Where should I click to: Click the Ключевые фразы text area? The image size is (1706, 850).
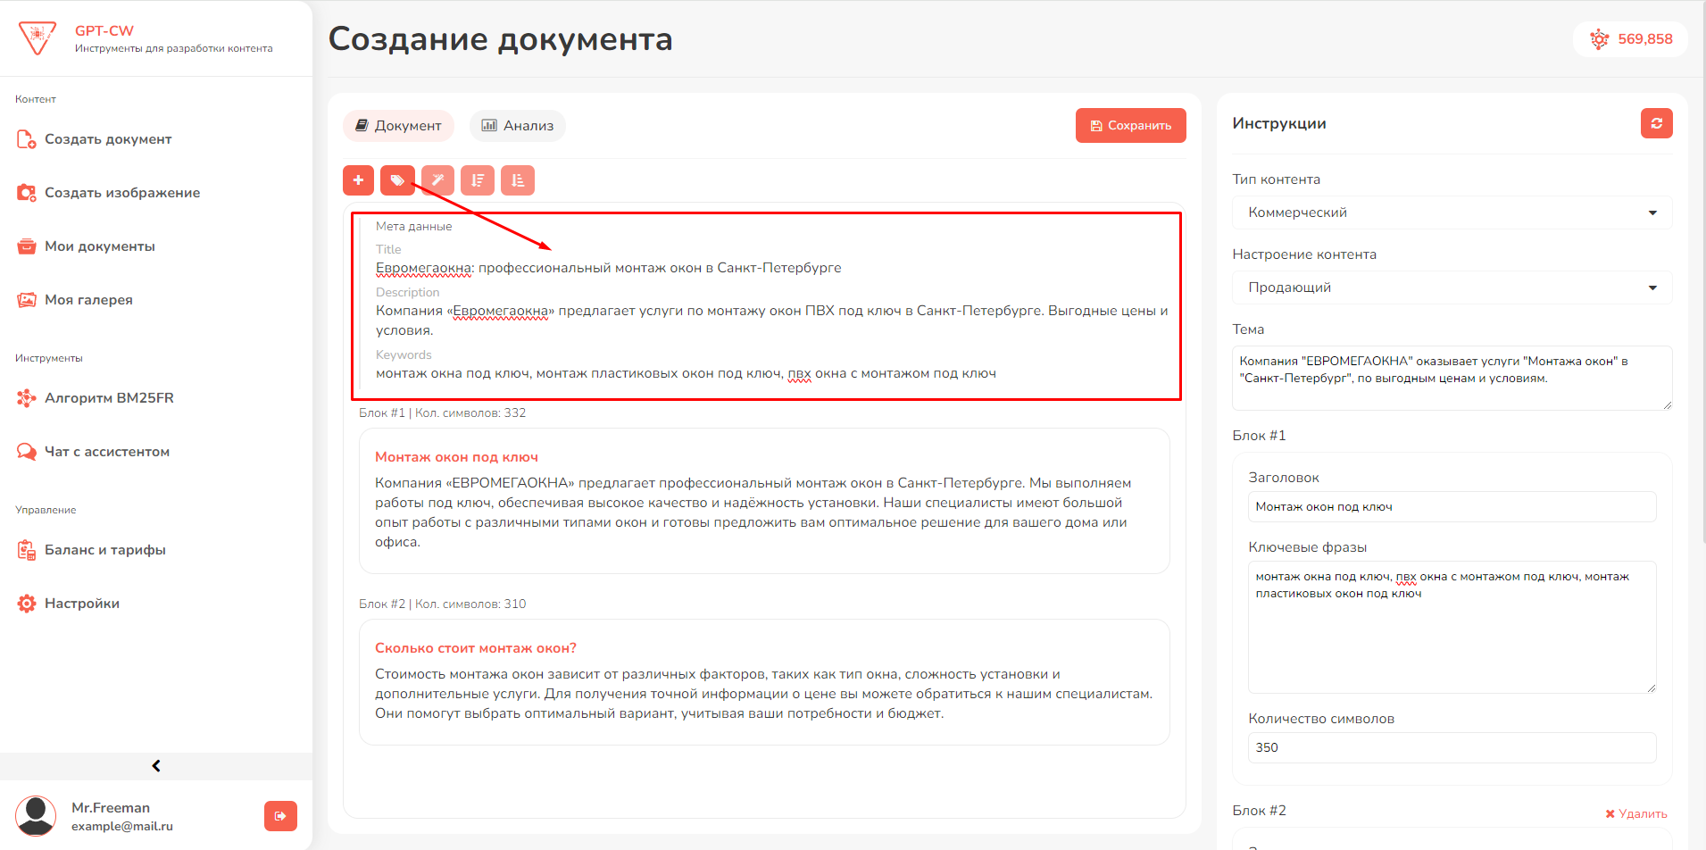pos(1452,627)
